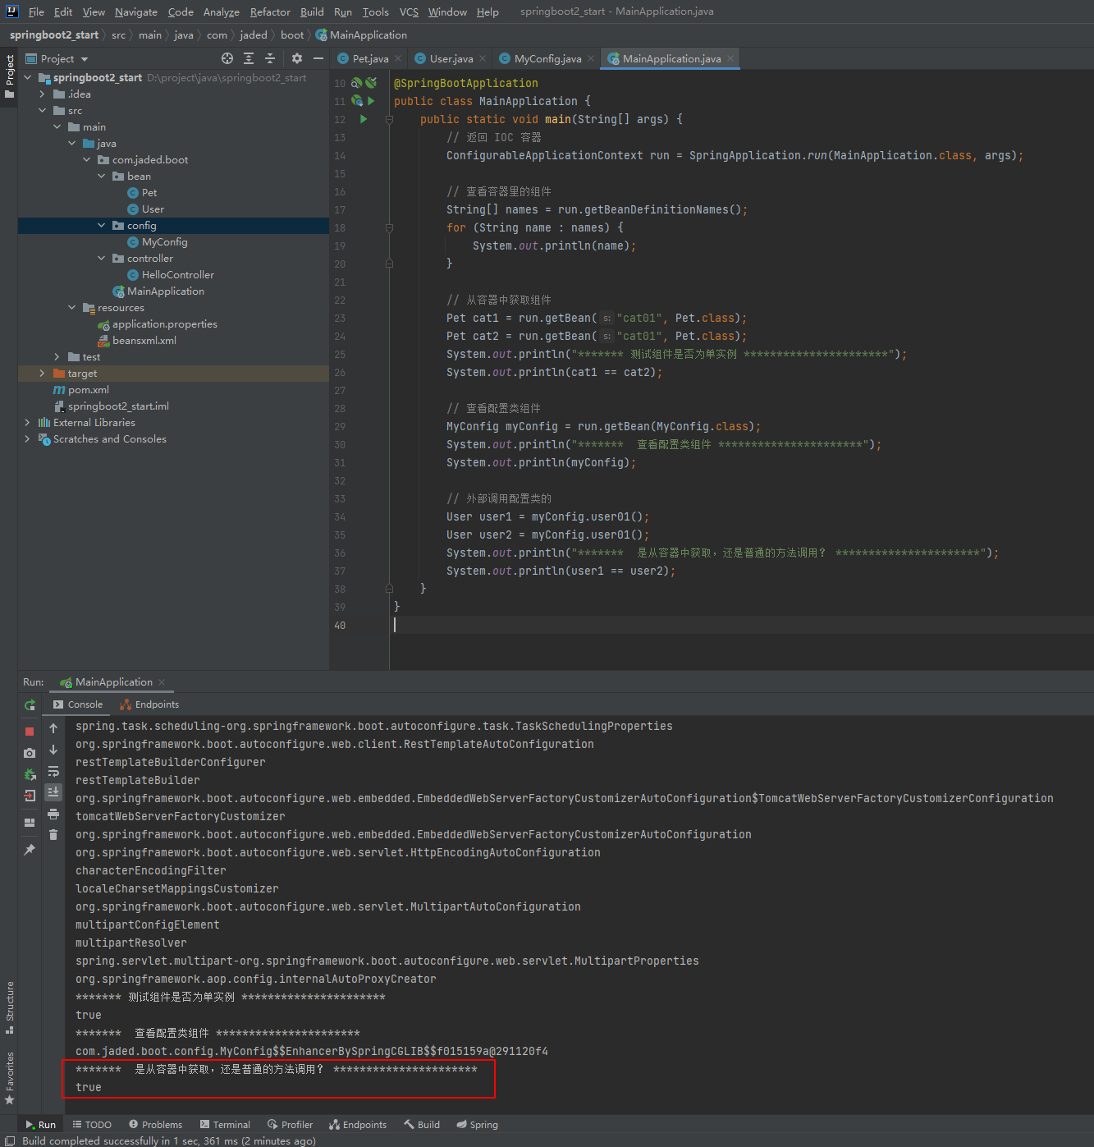The height and width of the screenshot is (1147, 1094).
Task: Restore run panel layout icon
Action: [x=30, y=822]
